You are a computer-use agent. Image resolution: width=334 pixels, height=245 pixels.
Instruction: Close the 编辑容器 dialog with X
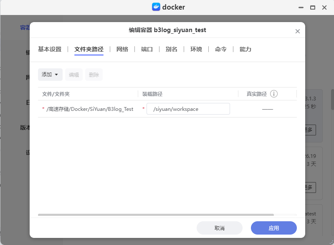[298, 31]
